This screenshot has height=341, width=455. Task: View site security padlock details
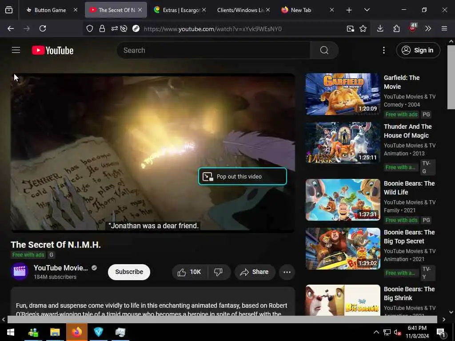pos(102,28)
